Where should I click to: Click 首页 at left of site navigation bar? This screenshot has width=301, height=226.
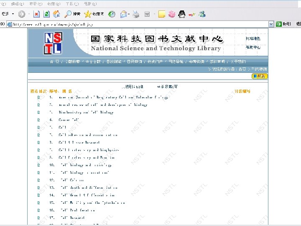point(55,62)
